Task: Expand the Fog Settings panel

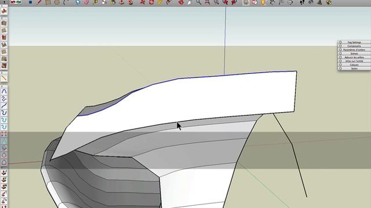Action: pos(354,42)
